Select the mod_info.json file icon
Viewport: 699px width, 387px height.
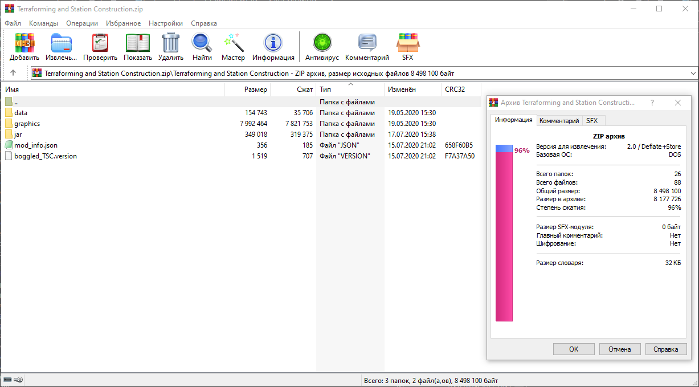tap(9, 145)
